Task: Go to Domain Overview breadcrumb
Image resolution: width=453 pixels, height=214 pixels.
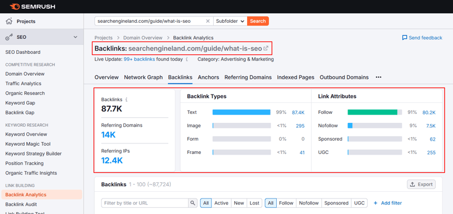Action: 143,38
